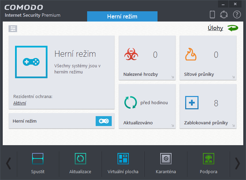Click the COMODO logo
246x180 pixels.
(x=24, y=8)
